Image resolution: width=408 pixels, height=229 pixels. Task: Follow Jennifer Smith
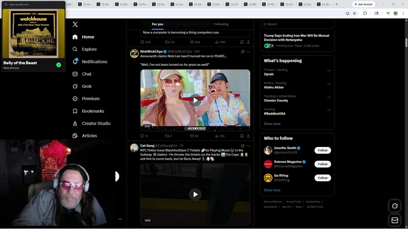(323, 150)
